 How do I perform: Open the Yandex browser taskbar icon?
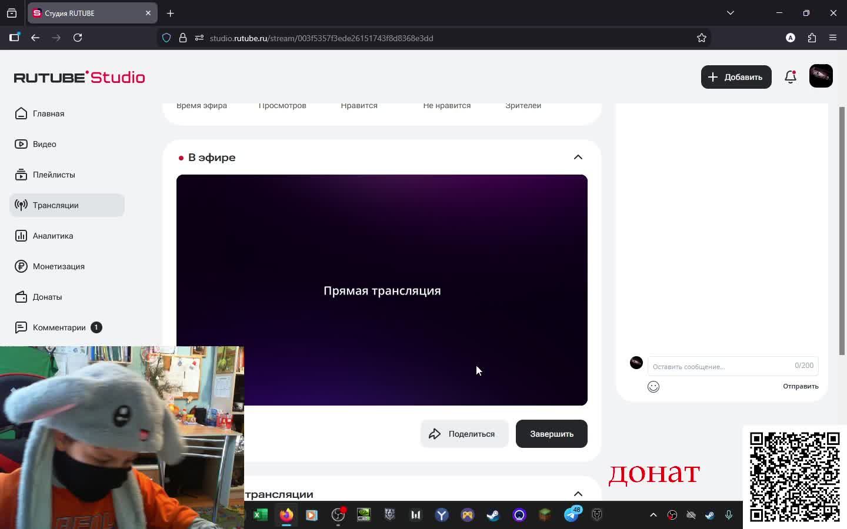442,515
